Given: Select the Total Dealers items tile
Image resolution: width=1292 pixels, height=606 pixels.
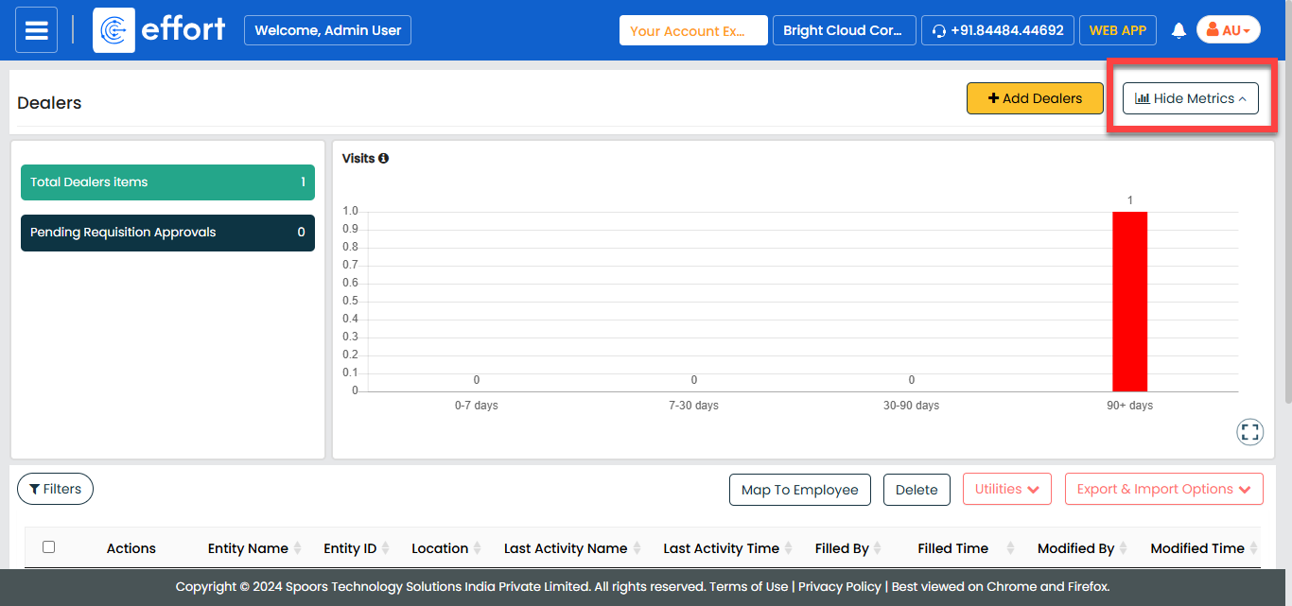Looking at the screenshot, I should coord(167,182).
